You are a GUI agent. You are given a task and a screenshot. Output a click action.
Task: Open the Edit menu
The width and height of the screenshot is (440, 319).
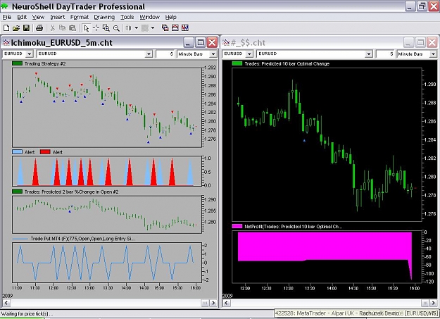(x=22, y=17)
